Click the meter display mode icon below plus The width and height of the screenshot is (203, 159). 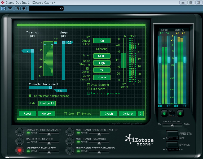click(x=172, y=115)
